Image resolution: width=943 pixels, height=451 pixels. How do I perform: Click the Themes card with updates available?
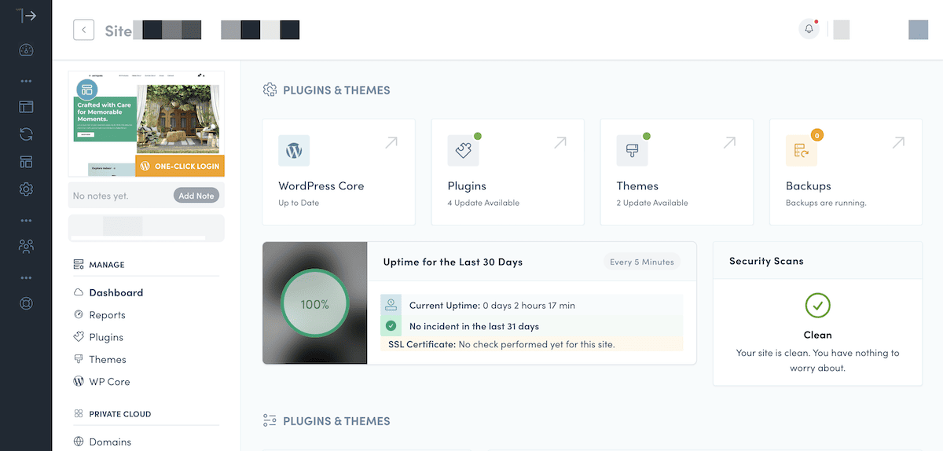677,172
